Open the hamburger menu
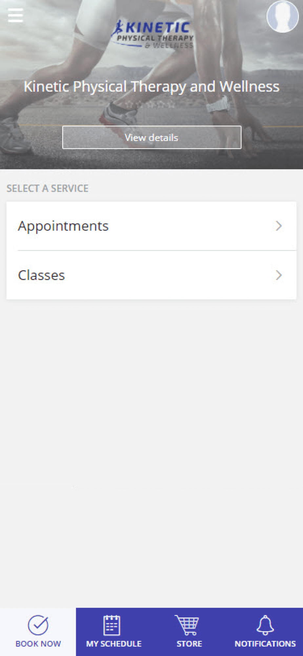Screen dimensions: 303x656 [x=15, y=15]
